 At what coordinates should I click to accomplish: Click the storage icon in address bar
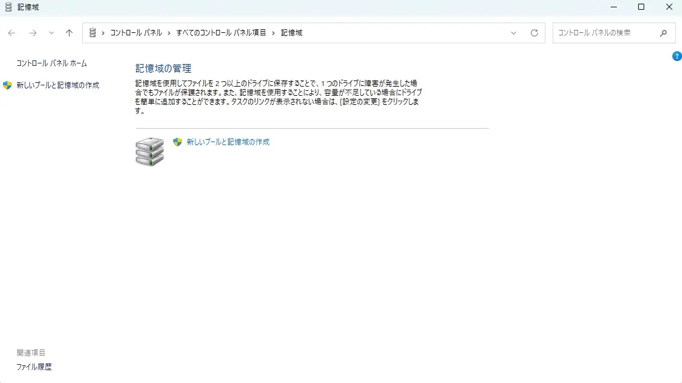coord(92,32)
